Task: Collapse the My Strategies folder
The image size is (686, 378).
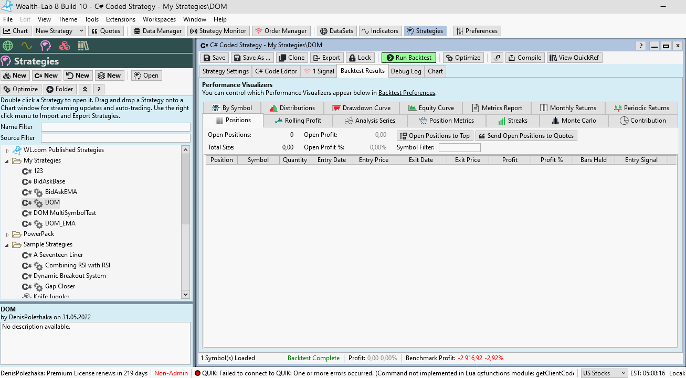Action: tap(7, 160)
